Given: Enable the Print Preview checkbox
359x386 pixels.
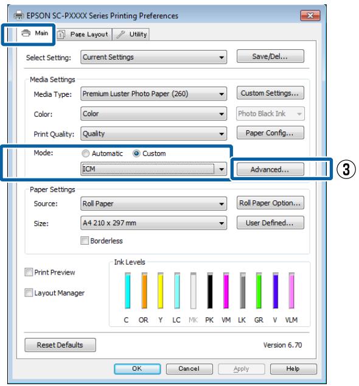Looking at the screenshot, I should click(x=29, y=272).
